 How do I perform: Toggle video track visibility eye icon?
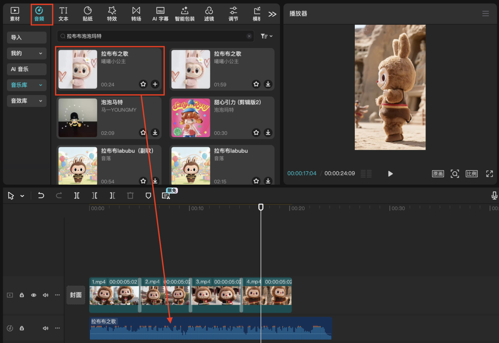[x=34, y=295]
